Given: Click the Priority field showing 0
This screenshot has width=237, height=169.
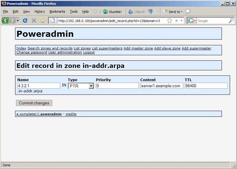Looking at the screenshot, I should [x=117, y=86].
